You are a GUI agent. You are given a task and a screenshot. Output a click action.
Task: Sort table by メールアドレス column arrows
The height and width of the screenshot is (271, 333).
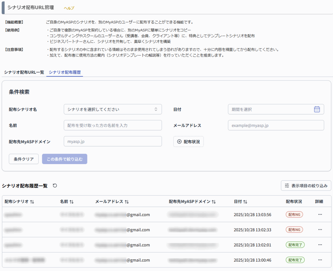click(x=127, y=202)
